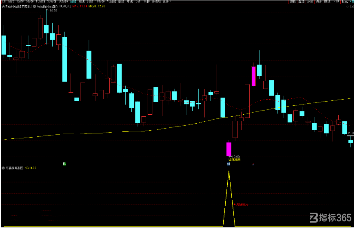This screenshot has height=229, width=355.
Task: Open sub-chart indicator settings circle icon
Action: coord(3,168)
